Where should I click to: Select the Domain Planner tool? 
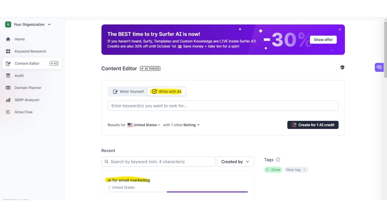(27, 87)
